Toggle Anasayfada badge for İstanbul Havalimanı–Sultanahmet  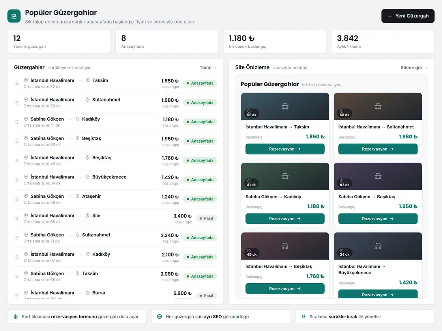point(200,102)
